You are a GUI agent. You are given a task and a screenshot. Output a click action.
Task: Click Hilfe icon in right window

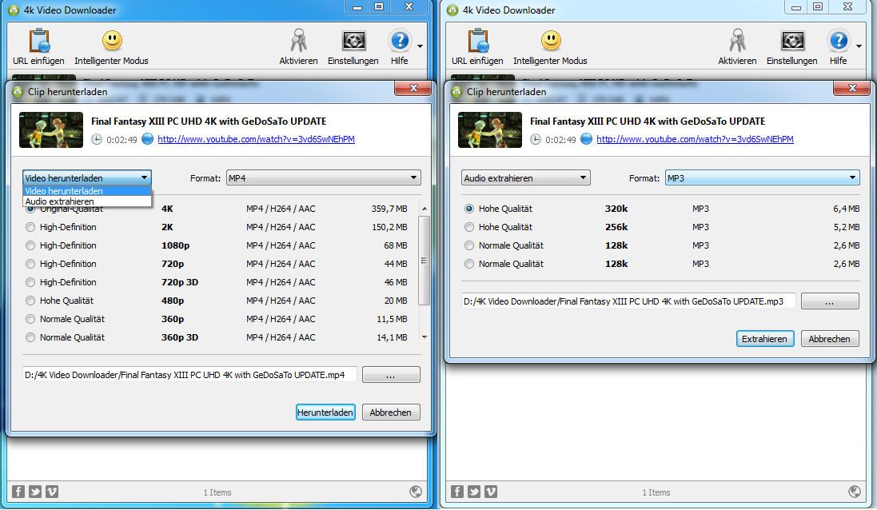(x=839, y=41)
